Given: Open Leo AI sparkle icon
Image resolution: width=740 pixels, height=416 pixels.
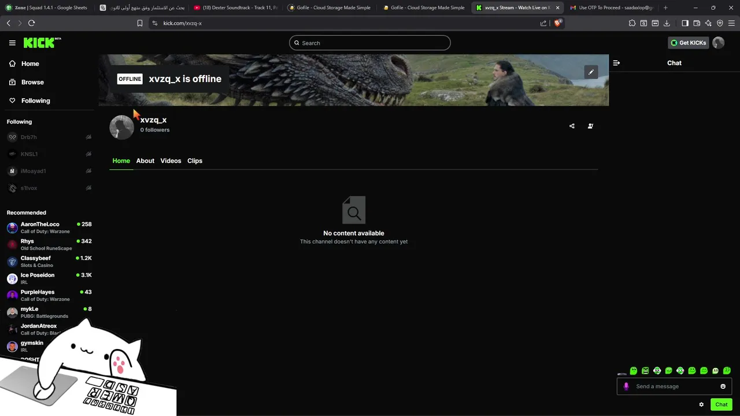Looking at the screenshot, I should 708,23.
